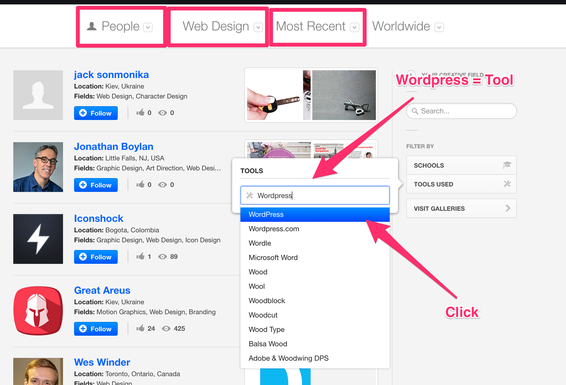Click Iconshock's lightning bolt avatar
This screenshot has width=566, height=385.
pos(38,239)
